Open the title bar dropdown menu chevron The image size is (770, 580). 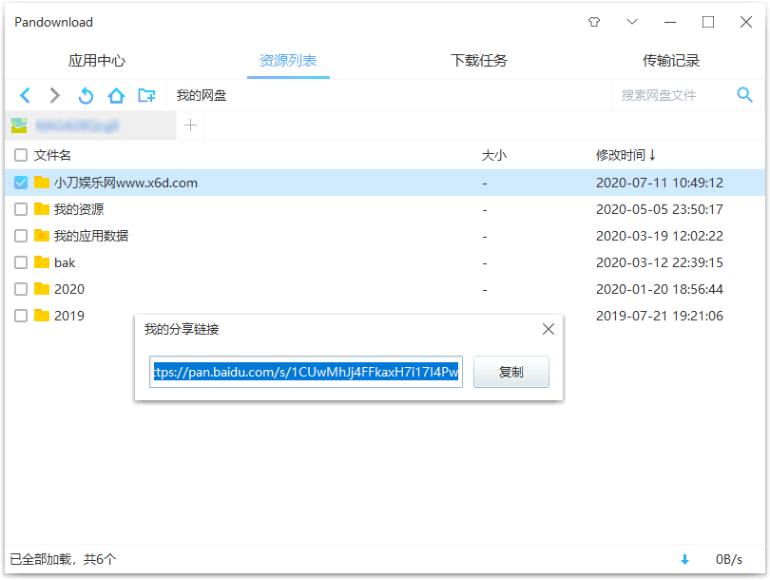(632, 22)
